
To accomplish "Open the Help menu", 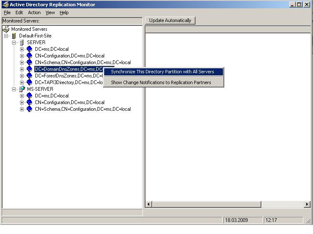I will (x=64, y=12).
